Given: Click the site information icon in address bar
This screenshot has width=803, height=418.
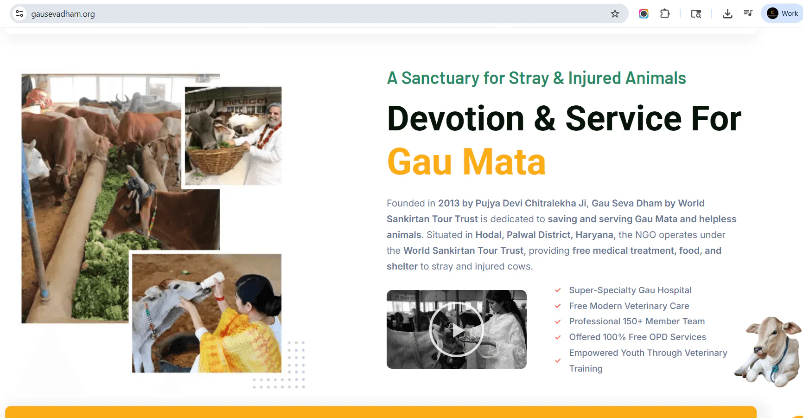Looking at the screenshot, I should pos(19,13).
